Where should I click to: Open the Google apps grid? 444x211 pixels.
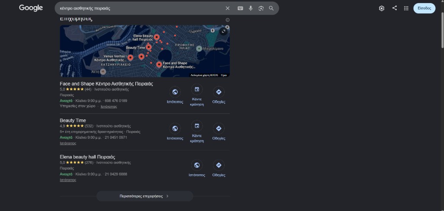coord(406,8)
